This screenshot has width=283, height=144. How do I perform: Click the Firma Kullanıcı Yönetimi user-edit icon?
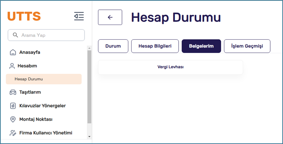pyautogui.click(x=13, y=133)
